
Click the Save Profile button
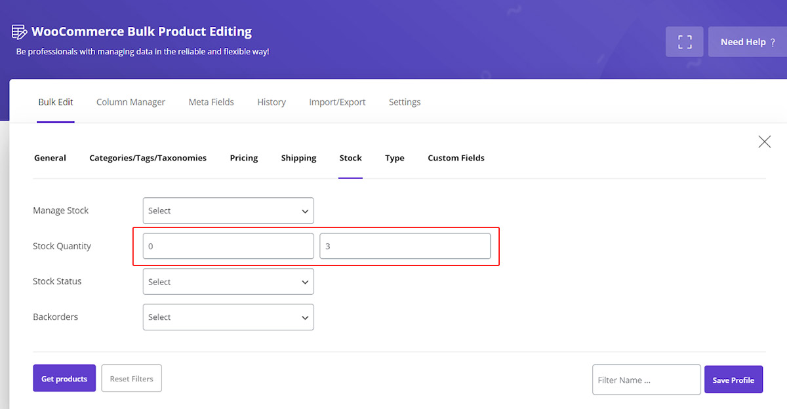click(x=733, y=380)
